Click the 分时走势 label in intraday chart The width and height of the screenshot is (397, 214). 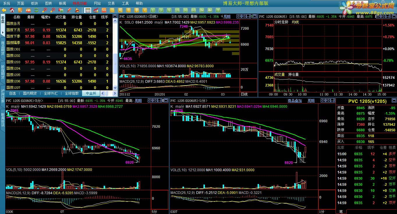pyautogui.click(x=281, y=22)
